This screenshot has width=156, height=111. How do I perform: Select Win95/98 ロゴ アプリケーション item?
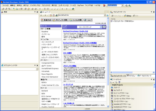[x=121, y=107]
